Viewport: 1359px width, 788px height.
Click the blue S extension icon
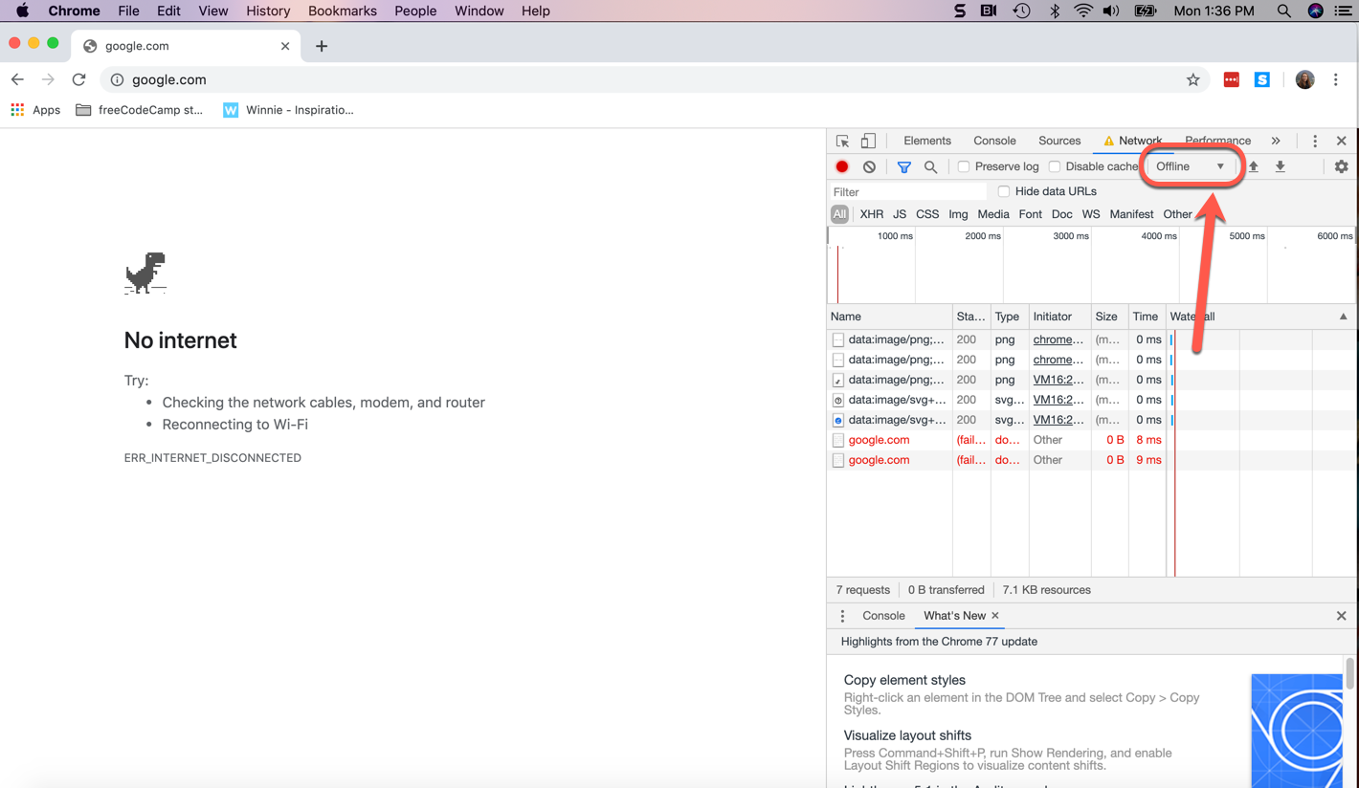click(1262, 79)
